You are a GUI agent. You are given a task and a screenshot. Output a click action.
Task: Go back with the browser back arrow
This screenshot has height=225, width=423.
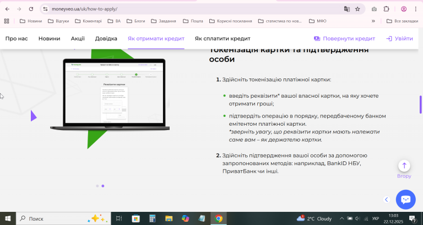click(x=7, y=9)
